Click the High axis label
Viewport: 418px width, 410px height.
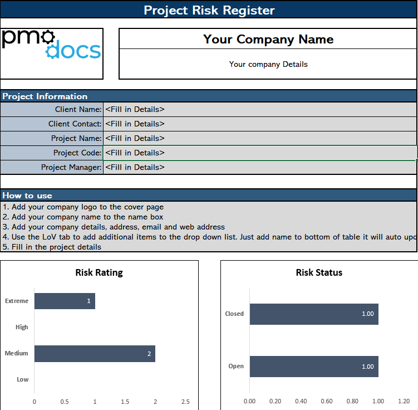tap(22, 327)
